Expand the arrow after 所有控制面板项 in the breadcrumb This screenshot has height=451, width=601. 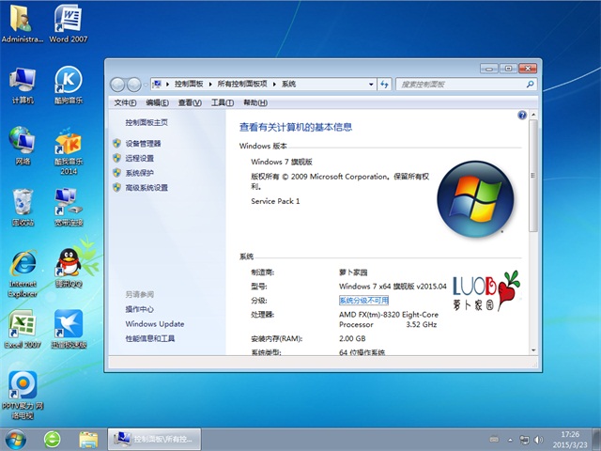point(274,85)
